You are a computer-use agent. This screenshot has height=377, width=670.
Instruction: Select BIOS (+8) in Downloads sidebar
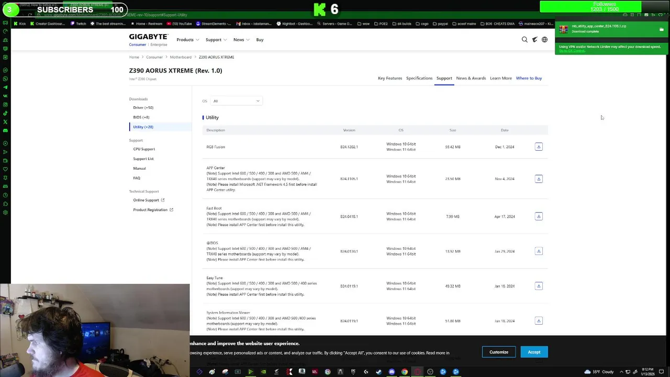pyautogui.click(x=141, y=117)
